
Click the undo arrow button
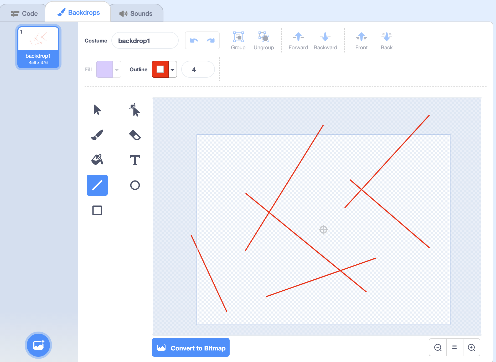click(194, 41)
